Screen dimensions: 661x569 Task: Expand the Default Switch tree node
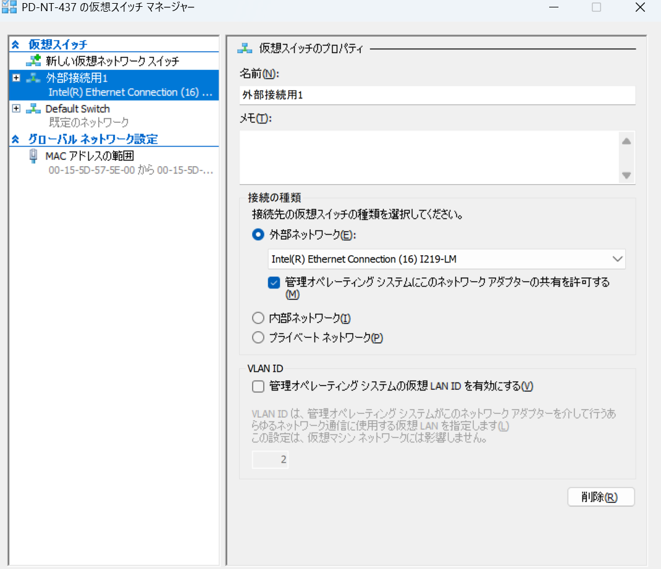click(x=15, y=109)
